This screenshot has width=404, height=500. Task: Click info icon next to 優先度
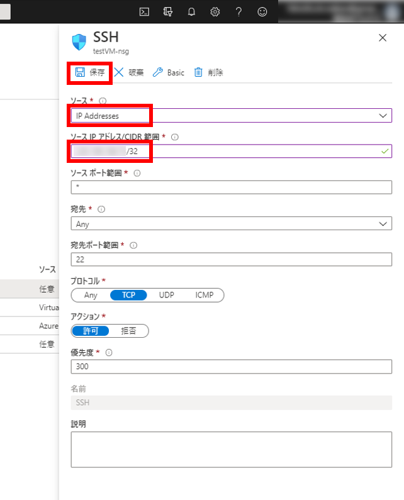109,353
